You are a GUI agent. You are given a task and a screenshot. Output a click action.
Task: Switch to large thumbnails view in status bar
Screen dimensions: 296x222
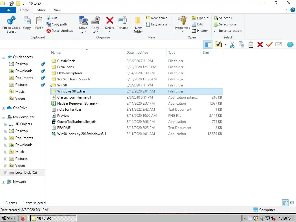point(292,203)
